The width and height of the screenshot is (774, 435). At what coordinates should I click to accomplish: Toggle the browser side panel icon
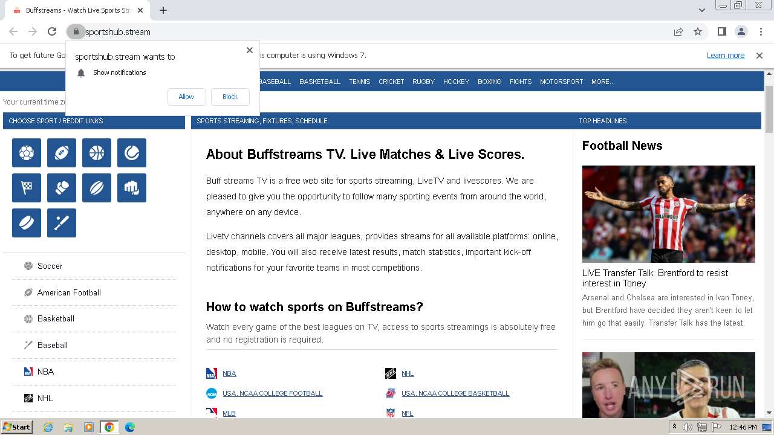721,31
